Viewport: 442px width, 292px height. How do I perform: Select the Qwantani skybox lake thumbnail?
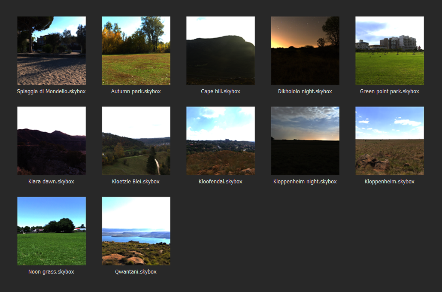click(136, 231)
